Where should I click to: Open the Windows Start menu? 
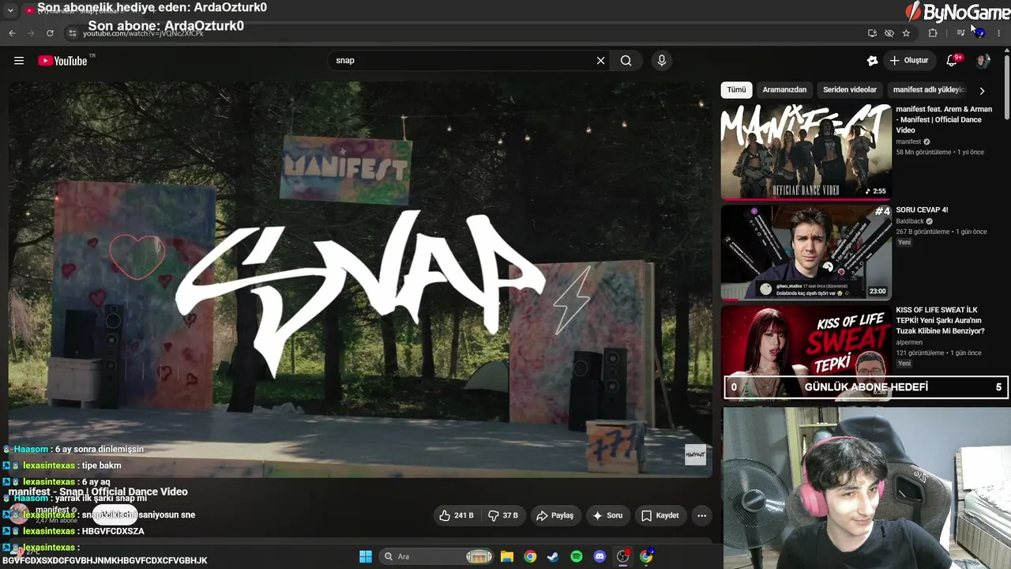click(366, 556)
